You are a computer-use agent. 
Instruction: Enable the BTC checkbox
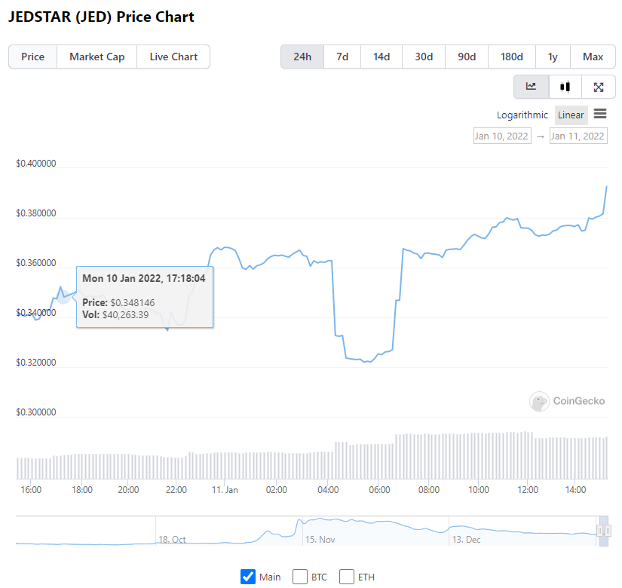299,576
